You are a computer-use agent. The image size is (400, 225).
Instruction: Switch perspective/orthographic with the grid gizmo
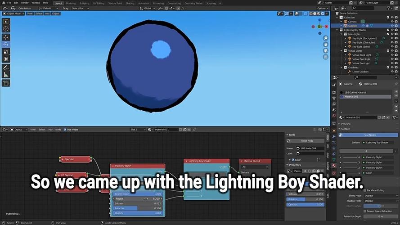pos(325,57)
